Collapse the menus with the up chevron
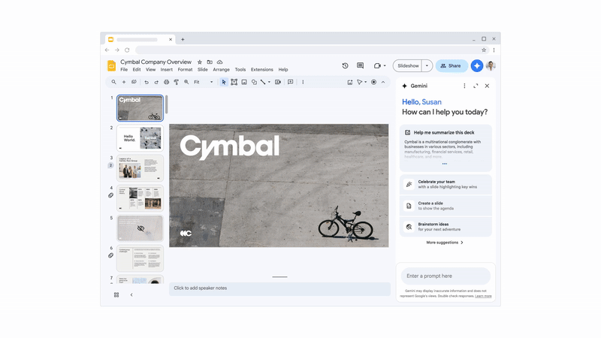 tap(383, 82)
